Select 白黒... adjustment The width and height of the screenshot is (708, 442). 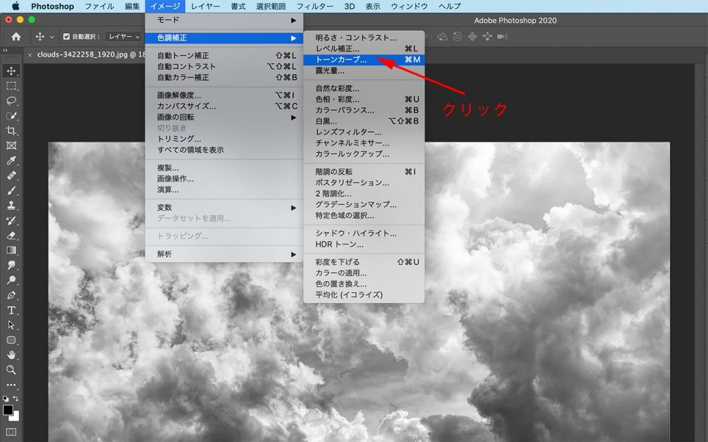click(364, 121)
